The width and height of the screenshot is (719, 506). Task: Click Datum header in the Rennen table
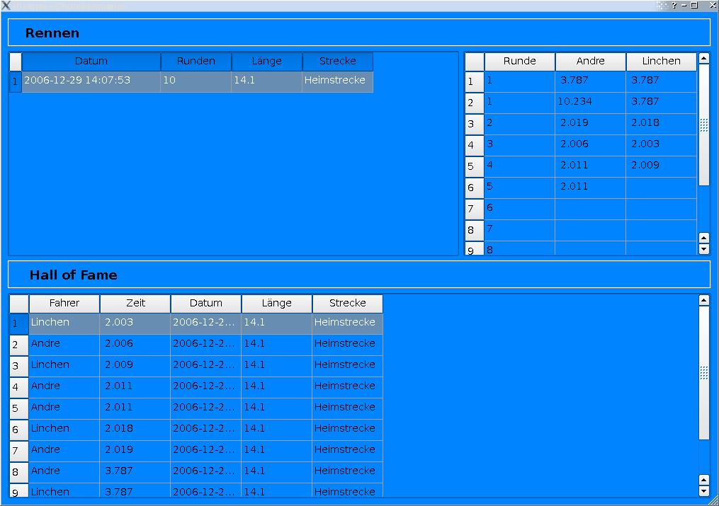pos(91,62)
